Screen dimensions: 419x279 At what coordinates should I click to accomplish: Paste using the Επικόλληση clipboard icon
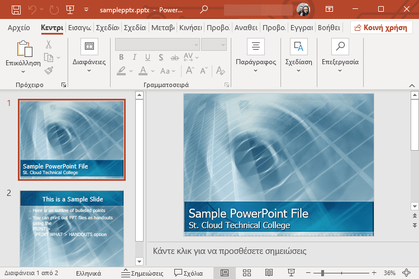pyautogui.click(x=25, y=49)
